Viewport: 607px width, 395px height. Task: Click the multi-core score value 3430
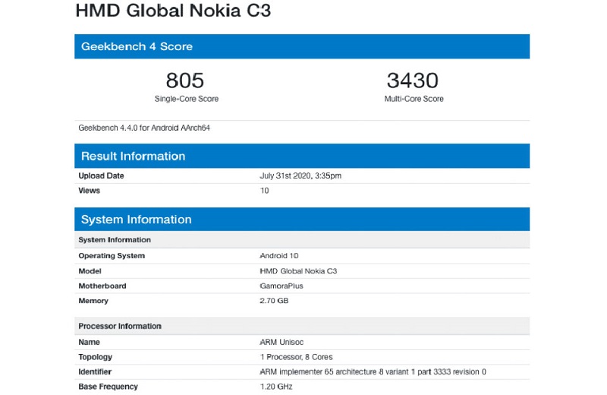pyautogui.click(x=413, y=81)
